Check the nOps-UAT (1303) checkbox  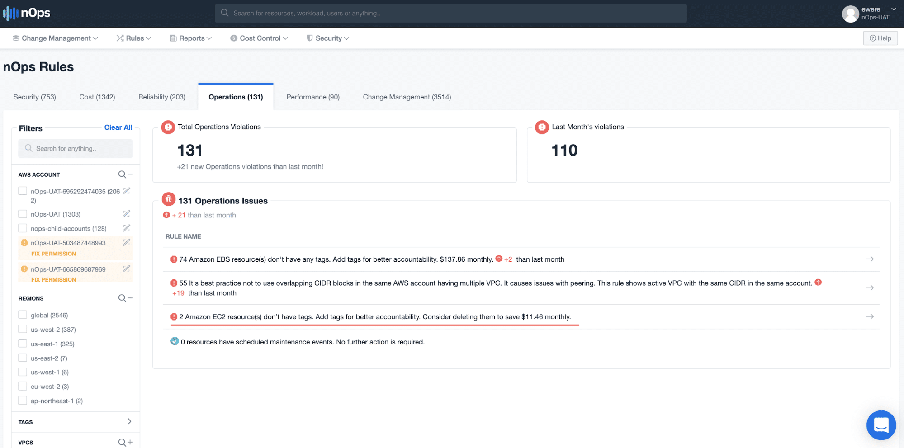(x=23, y=214)
